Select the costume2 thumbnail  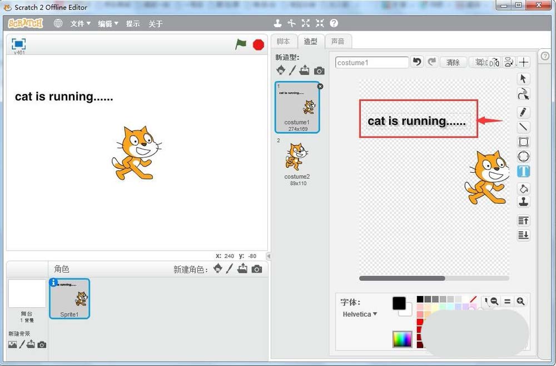tap(297, 161)
